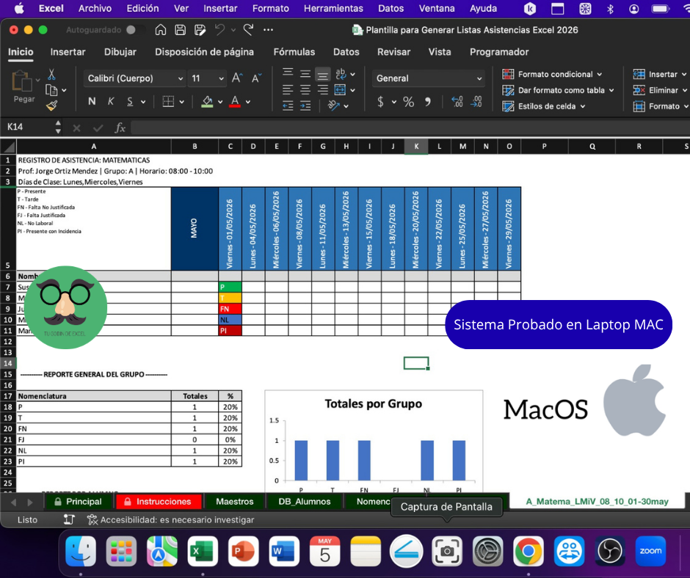Expand Estilos de celda menu

(543, 106)
